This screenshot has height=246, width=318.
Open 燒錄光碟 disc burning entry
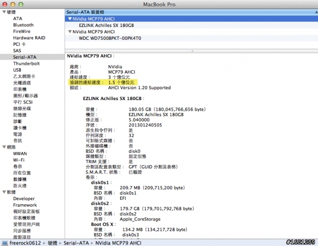[22, 109]
